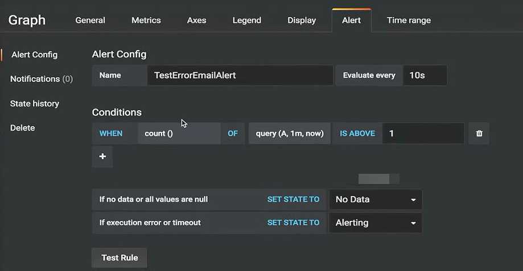Open the Axes tab
The image size is (523, 271).
click(196, 20)
